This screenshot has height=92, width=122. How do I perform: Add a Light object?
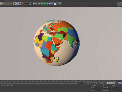point(60,3)
